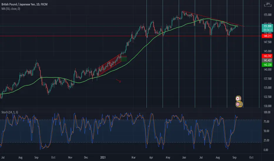Select the Stoch (14, 1, 3) indicator legend

(x=10, y=112)
